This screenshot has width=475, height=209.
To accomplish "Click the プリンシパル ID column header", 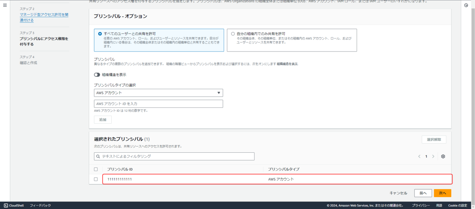I will pyautogui.click(x=120, y=169).
